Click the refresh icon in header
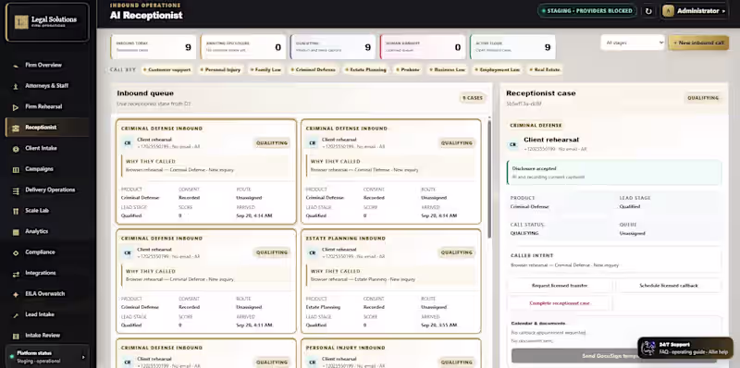Image resolution: width=740 pixels, height=368 pixels. coord(649,11)
